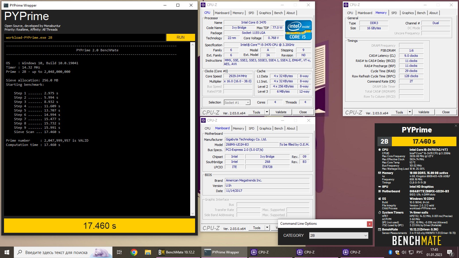
Task: Click the taskbar clock showing 17:45
Action: pos(434,252)
